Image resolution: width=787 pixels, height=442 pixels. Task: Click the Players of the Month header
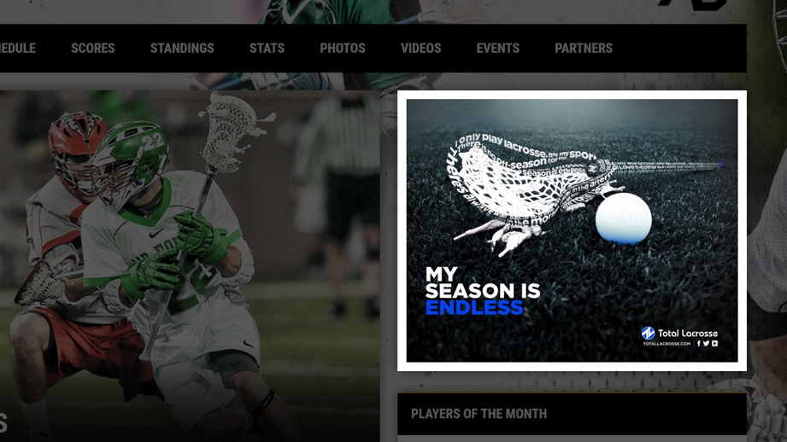tap(479, 414)
